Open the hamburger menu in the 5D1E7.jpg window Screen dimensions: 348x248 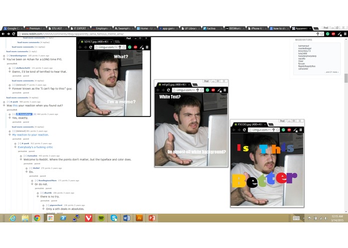[x=147, y=47]
